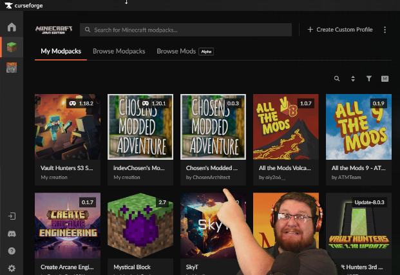
Task: Click Create Custom Profile button
Action: [340, 30]
